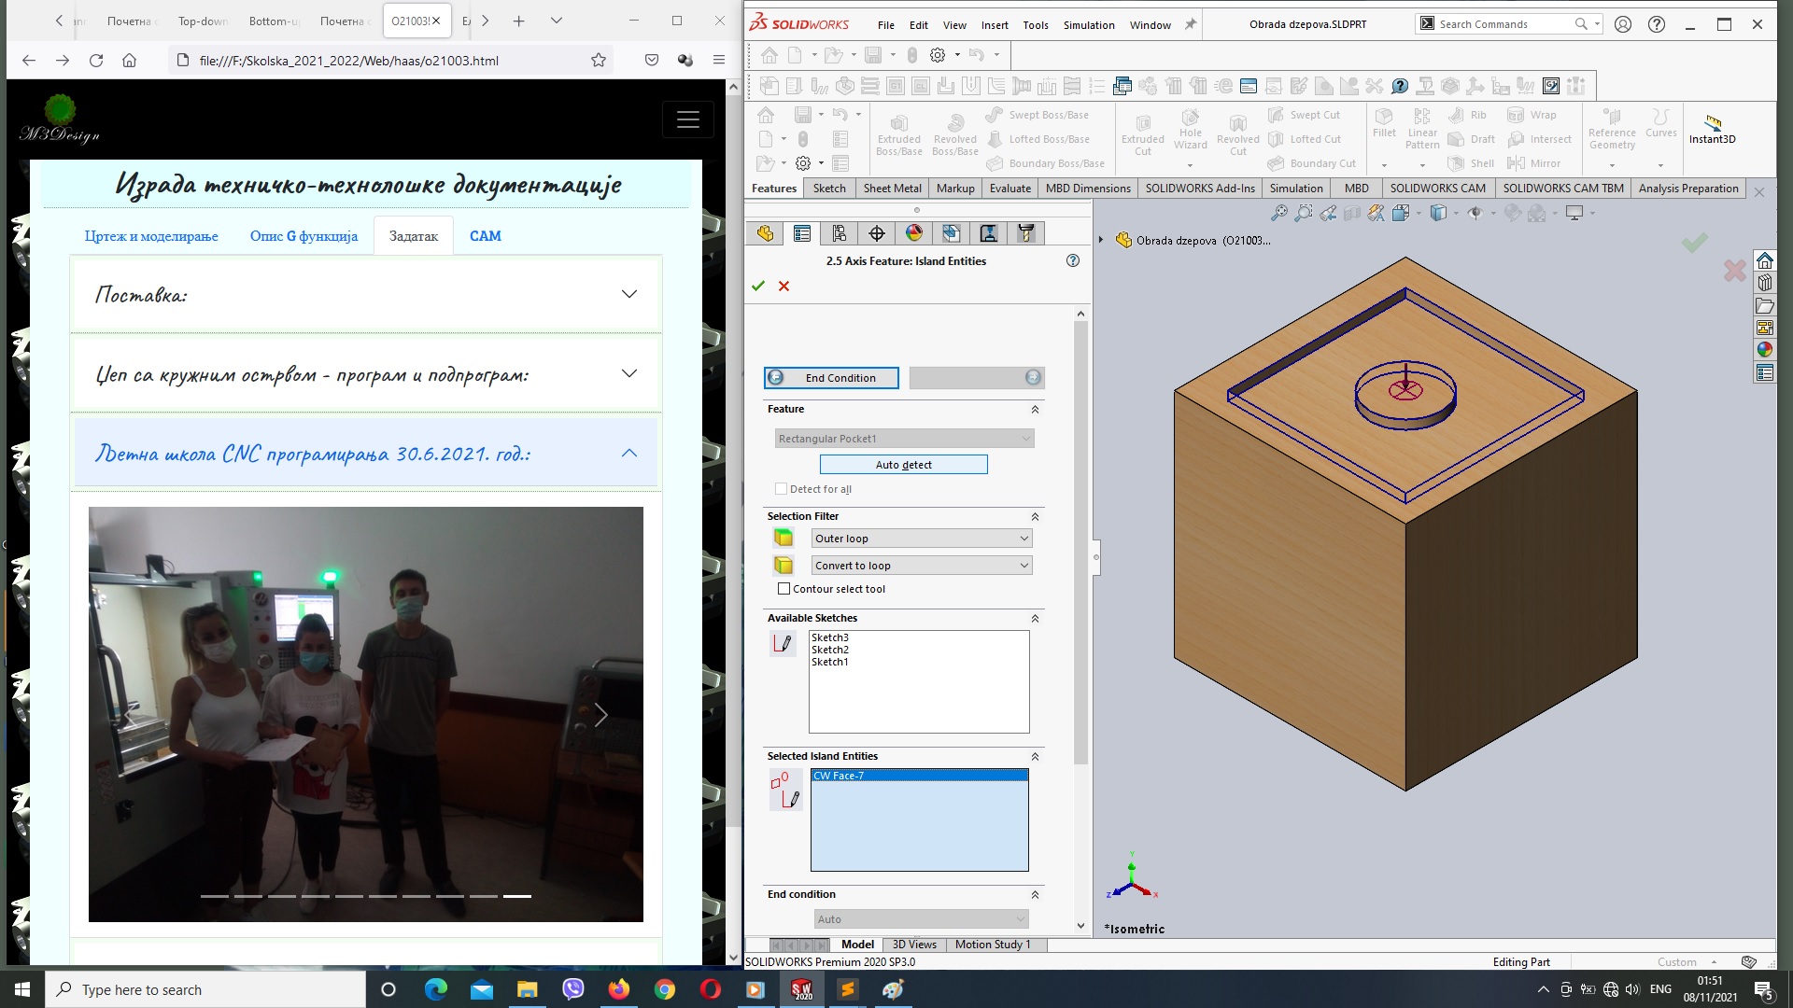Select Sketch2 in Available Sketches list

[829, 650]
